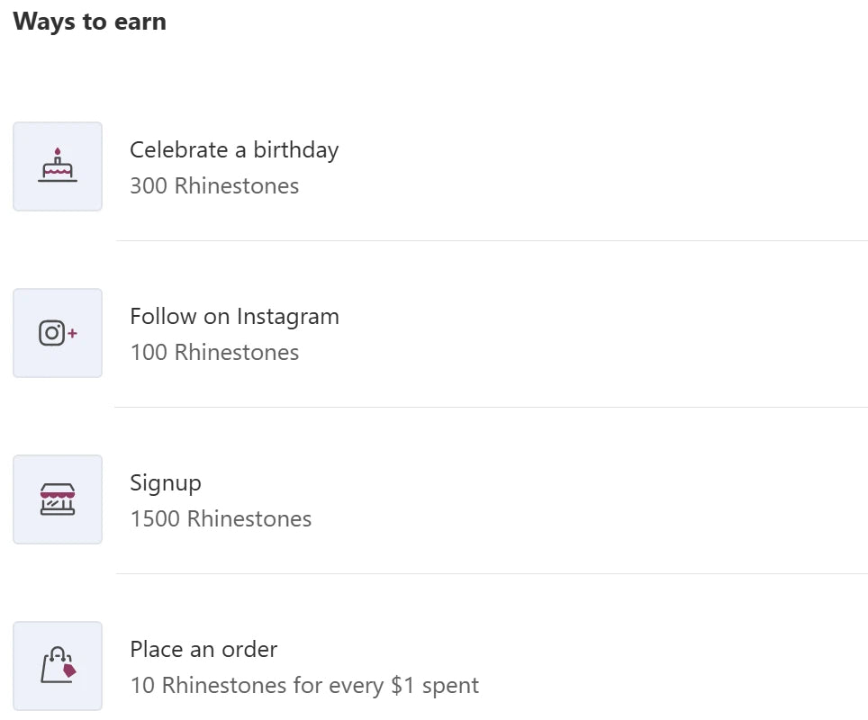Click the Instagram camera icon
Viewport: 868px width, 720px height.
[52, 333]
